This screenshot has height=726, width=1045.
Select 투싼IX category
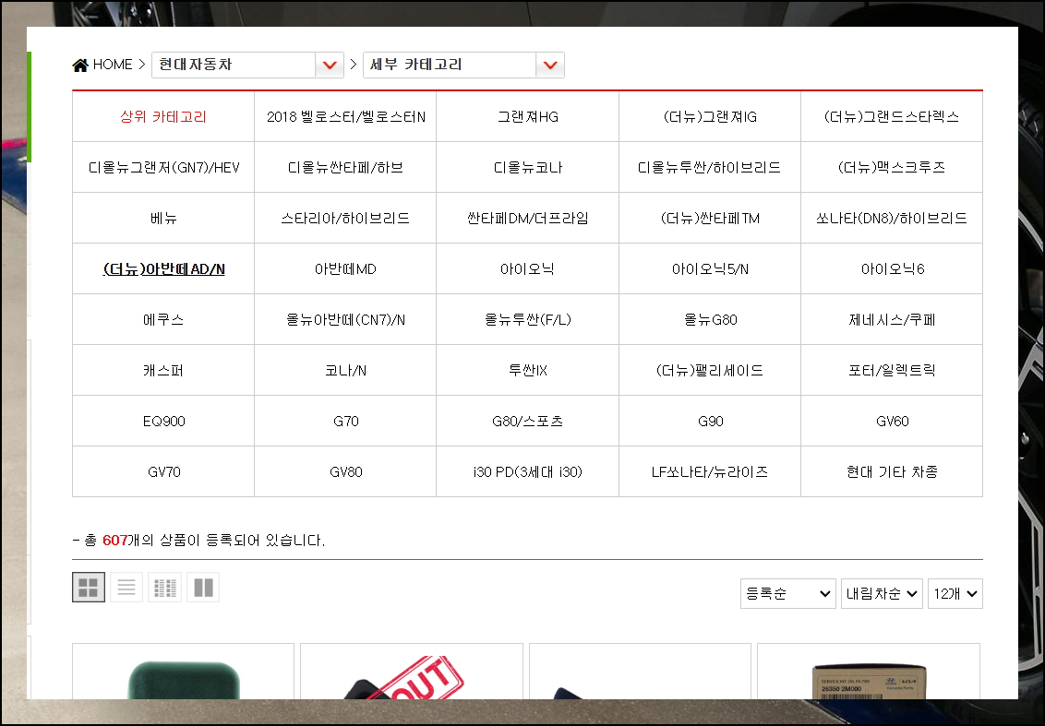point(528,370)
